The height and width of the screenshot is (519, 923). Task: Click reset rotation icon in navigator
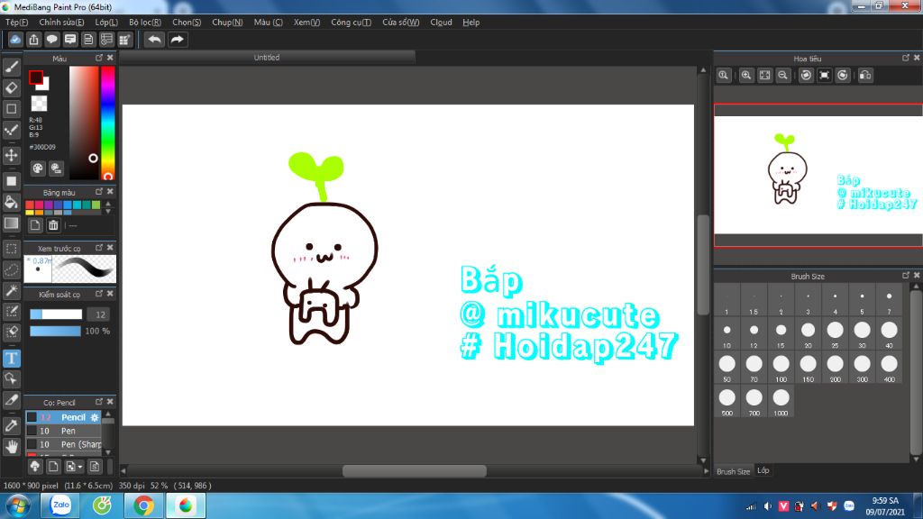point(825,76)
